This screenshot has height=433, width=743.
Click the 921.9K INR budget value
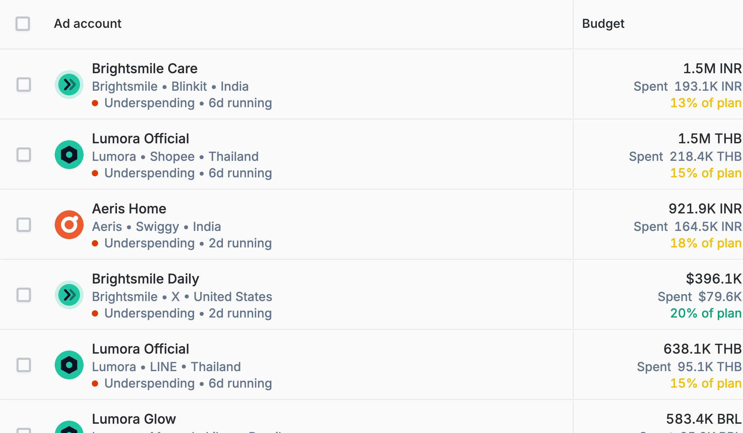pos(705,209)
